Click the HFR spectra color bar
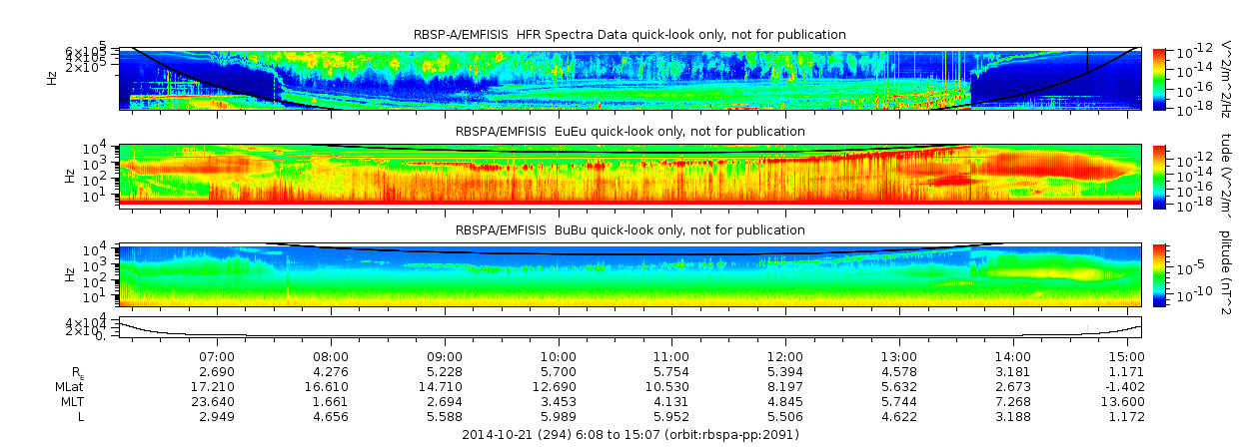 click(1159, 78)
